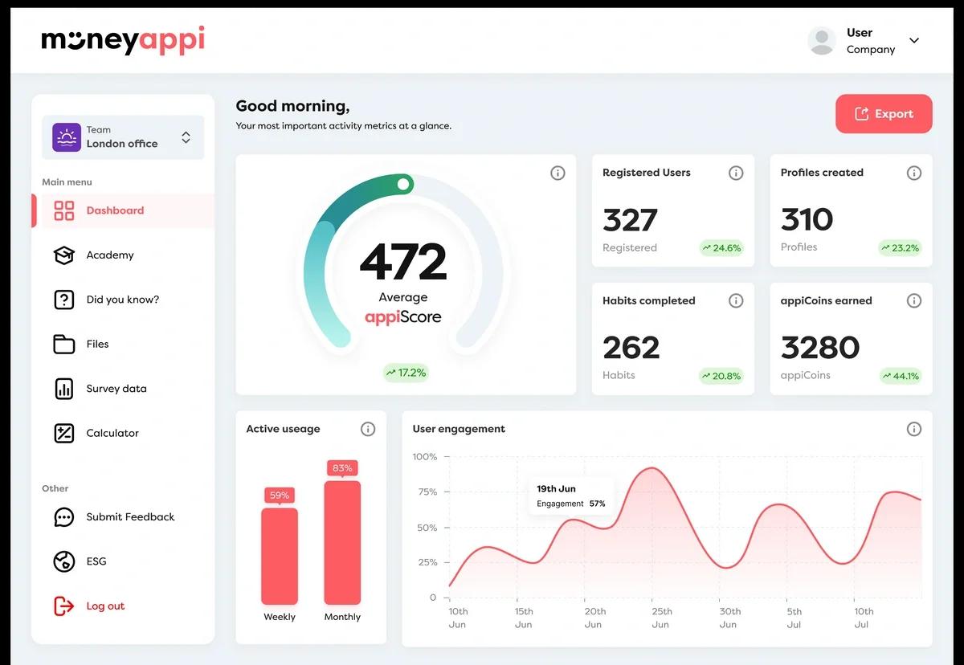Screen dimensions: 964x665
Task: Select Dashboard in the main menu
Action: (x=115, y=210)
